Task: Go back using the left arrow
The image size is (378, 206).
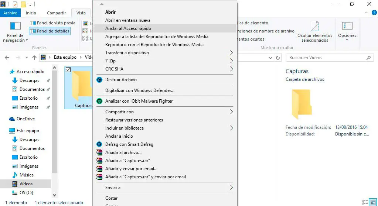Action: click(7, 58)
